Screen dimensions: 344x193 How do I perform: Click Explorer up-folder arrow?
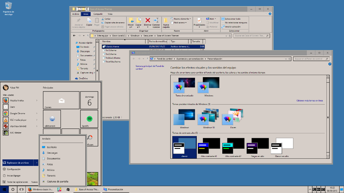pos(88,36)
